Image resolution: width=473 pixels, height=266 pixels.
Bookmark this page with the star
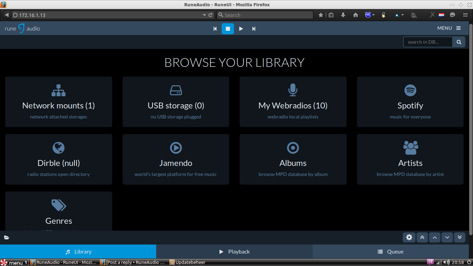click(321, 15)
